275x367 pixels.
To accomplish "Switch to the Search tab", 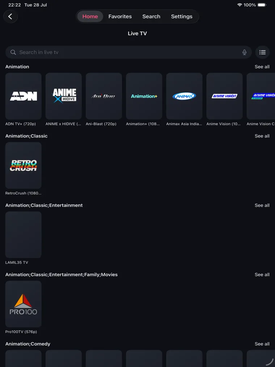I will point(151,16).
